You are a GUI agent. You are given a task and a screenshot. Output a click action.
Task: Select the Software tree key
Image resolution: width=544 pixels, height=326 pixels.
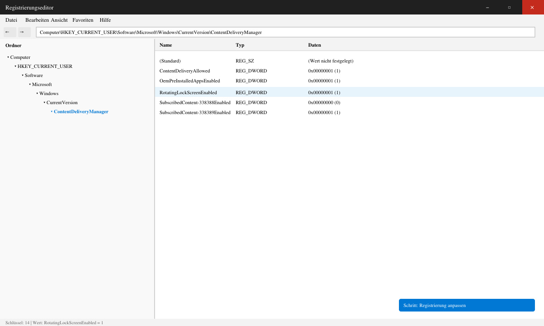point(34,76)
